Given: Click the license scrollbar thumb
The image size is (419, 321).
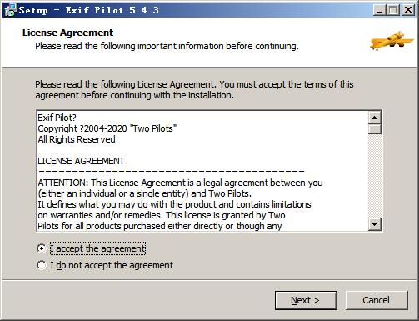Looking at the screenshot, I should tap(375, 129).
